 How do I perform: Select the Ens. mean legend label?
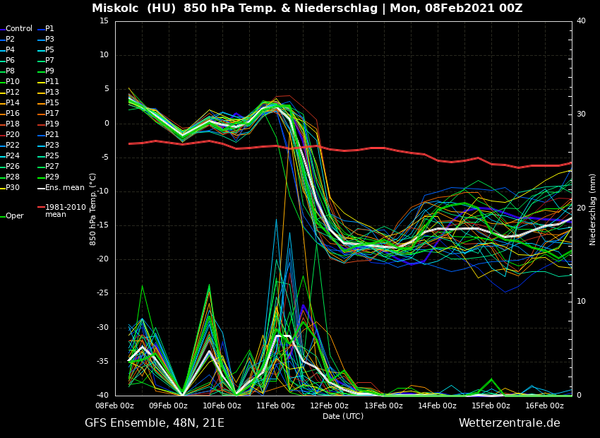(x=64, y=188)
